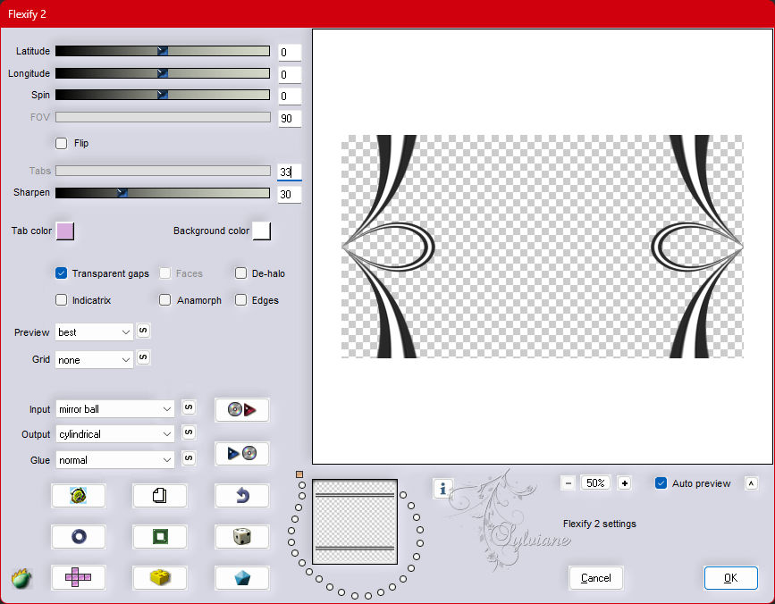Viewport: 775px width, 604px height.
Task: Click the Flaming Pear logo icon
Action: [21, 578]
